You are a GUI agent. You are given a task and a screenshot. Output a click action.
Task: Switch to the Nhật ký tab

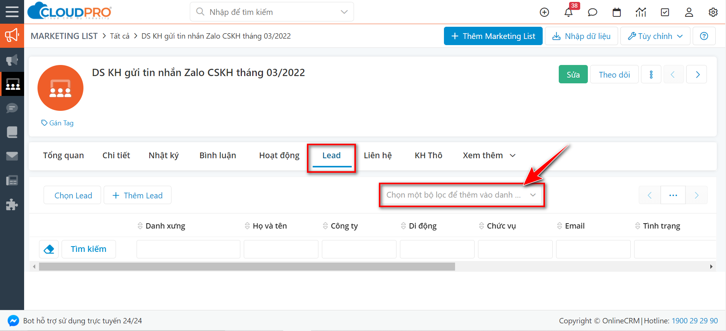click(x=164, y=156)
